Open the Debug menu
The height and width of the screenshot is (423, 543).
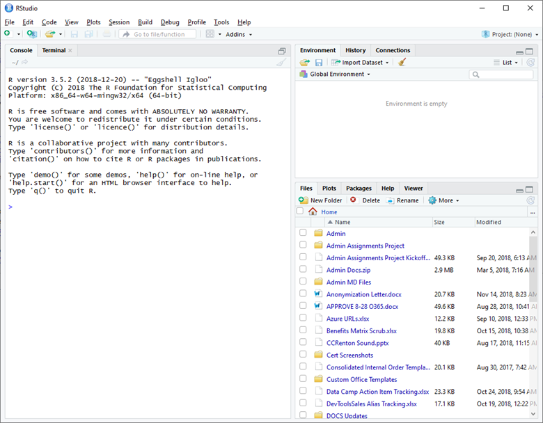pyautogui.click(x=170, y=22)
